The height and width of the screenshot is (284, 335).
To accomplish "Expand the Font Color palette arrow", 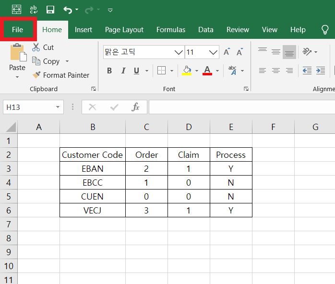I will click(217, 71).
